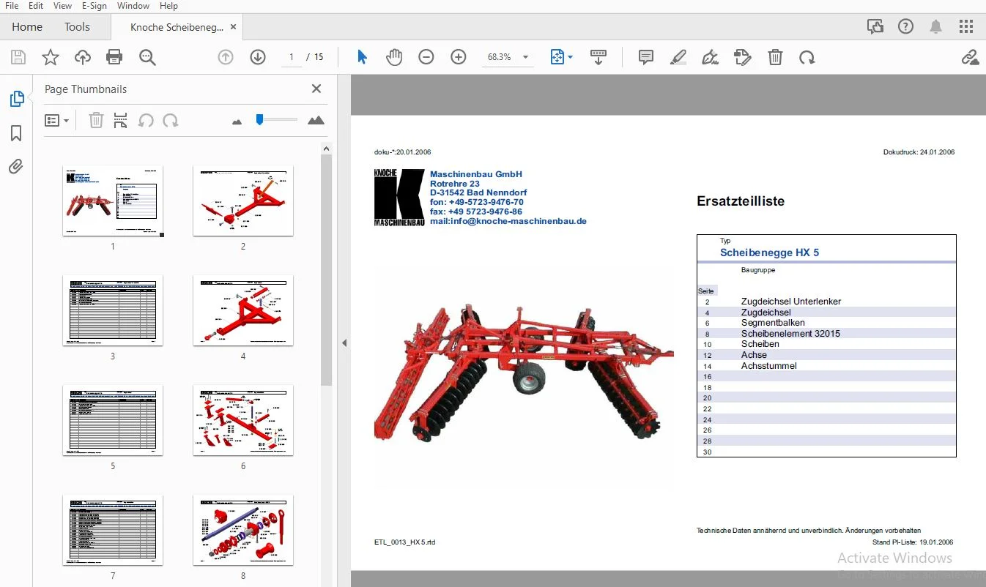Rotate thumbnail page clockwise
The image size is (986, 587).
click(x=171, y=120)
